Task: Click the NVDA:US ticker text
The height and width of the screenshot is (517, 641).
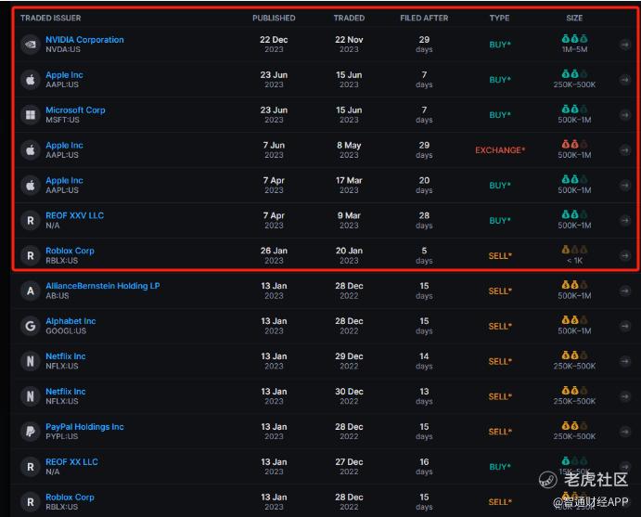Action: [63, 49]
